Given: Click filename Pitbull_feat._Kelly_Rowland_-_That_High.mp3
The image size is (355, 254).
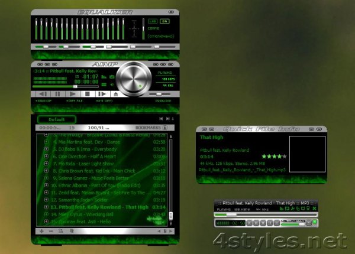Looking at the screenshot, I should pos(242,170).
